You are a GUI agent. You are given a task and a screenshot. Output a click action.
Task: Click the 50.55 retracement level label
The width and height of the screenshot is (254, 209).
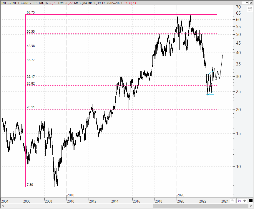(31, 31)
